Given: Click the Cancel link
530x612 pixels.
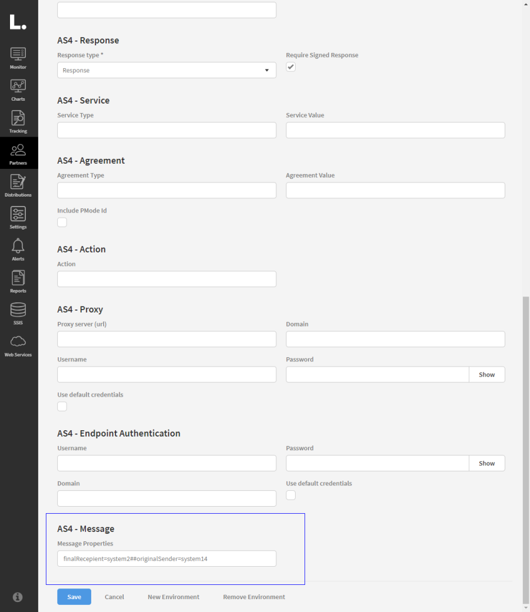Looking at the screenshot, I should 114,597.
